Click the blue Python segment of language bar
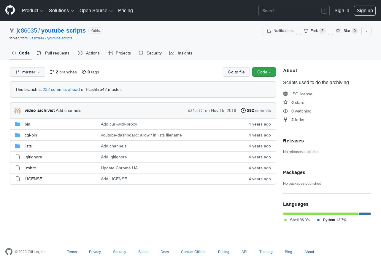Viewport: 381px width, 270px height. click(x=365, y=214)
